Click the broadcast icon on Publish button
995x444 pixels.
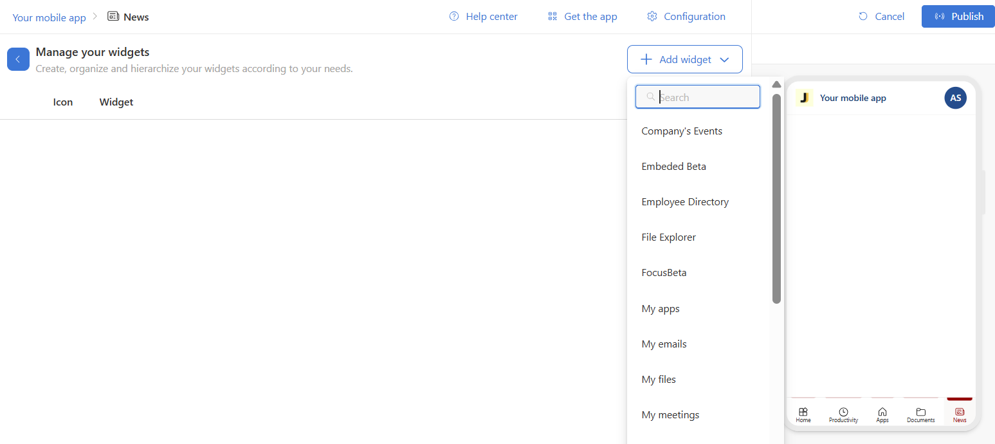pos(940,17)
